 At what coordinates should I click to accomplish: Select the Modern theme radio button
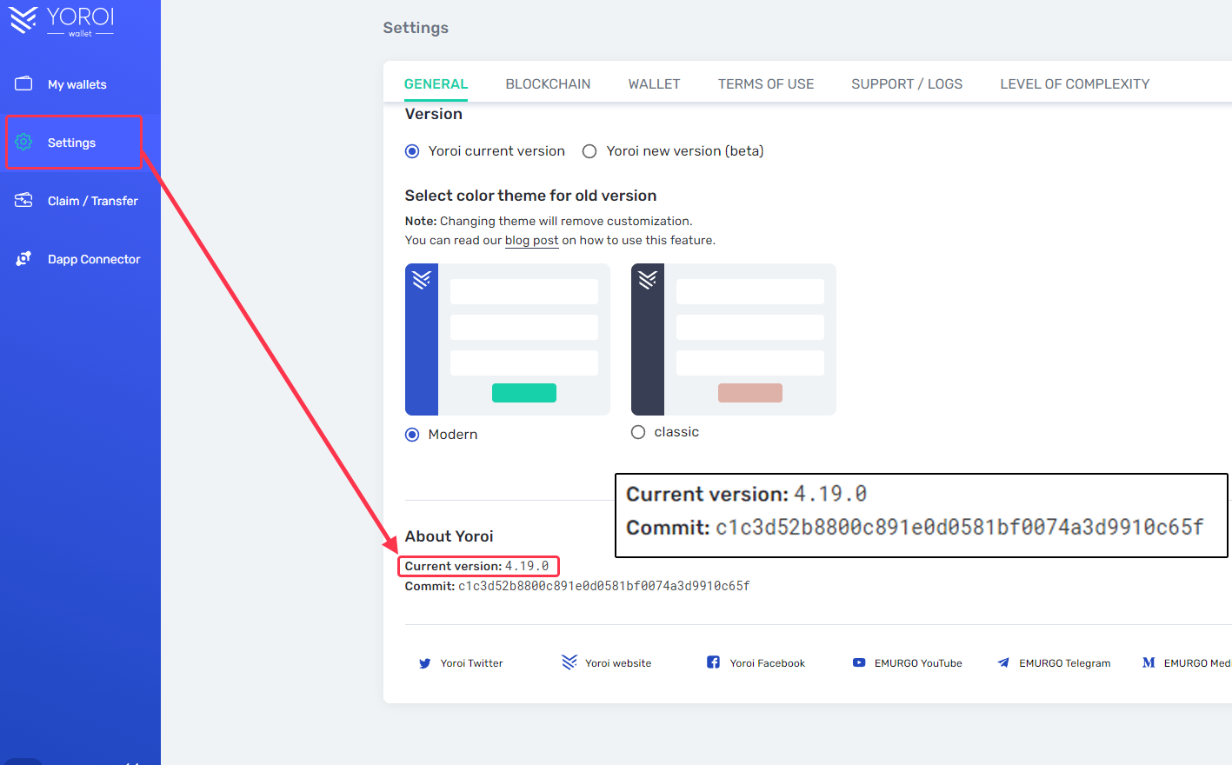411,434
